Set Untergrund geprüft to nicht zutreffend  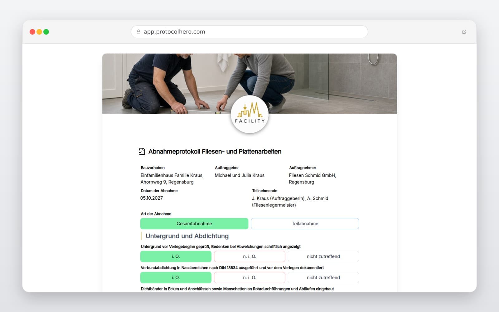(323, 256)
